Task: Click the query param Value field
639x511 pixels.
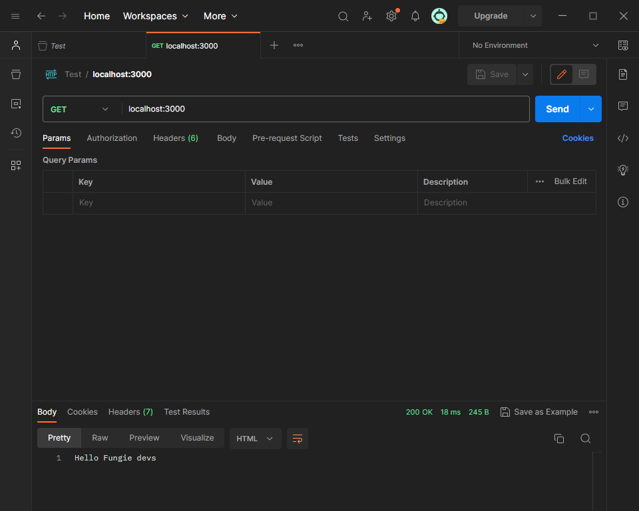Action: [331, 203]
